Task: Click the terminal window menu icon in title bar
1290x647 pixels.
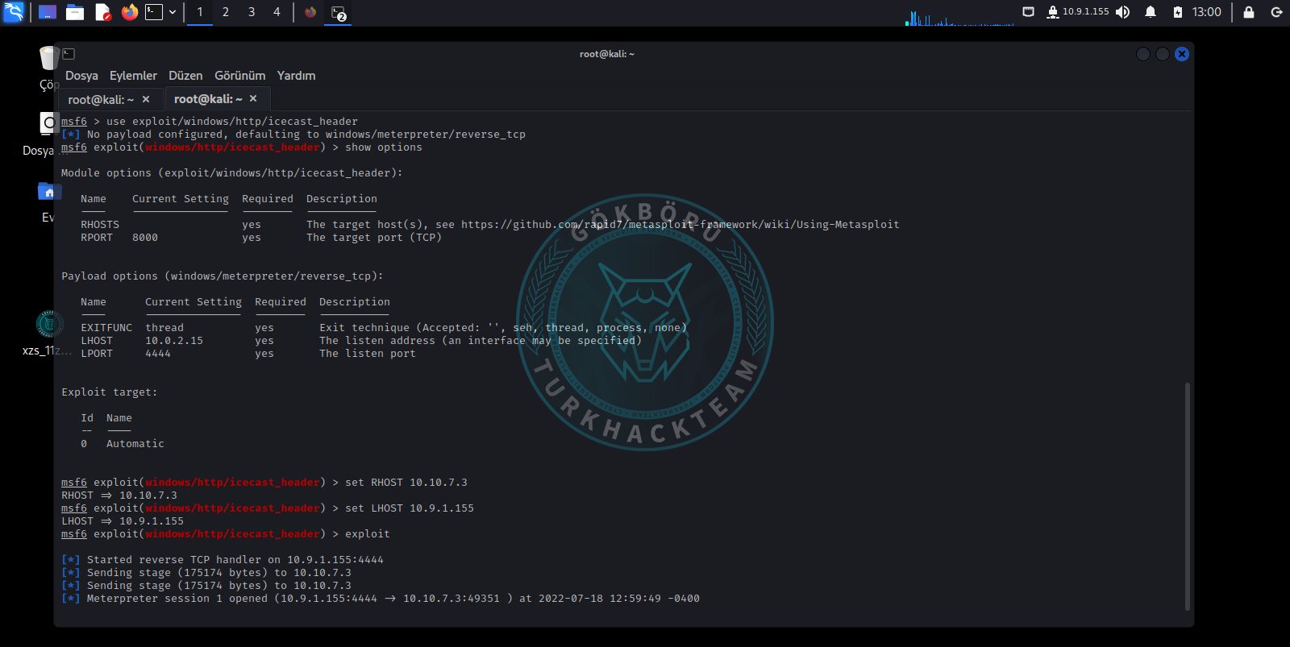Action: click(x=69, y=54)
